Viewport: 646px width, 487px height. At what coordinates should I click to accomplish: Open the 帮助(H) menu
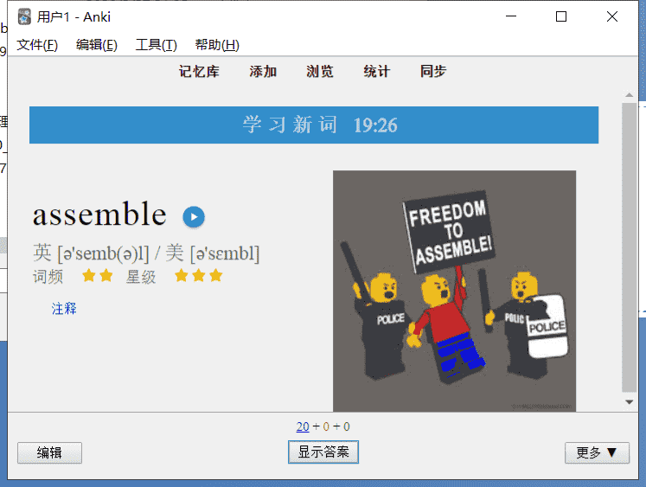click(217, 45)
